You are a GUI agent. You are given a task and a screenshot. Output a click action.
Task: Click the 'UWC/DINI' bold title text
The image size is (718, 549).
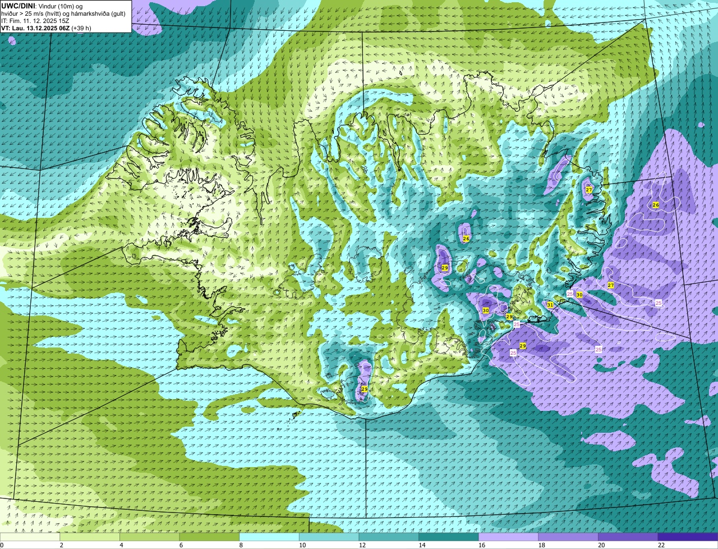click(18, 6)
